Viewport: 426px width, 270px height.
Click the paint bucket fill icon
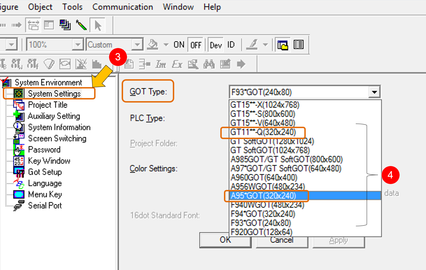click(x=153, y=44)
